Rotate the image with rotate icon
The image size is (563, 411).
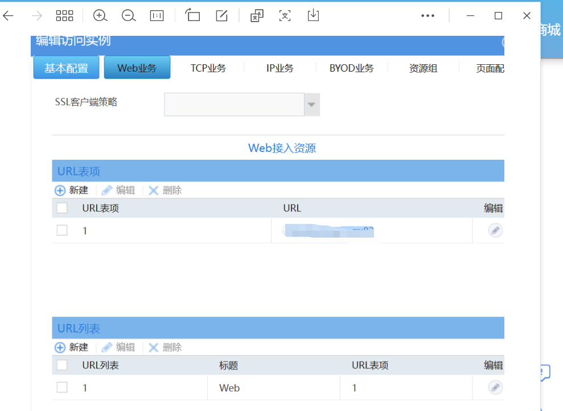(193, 15)
